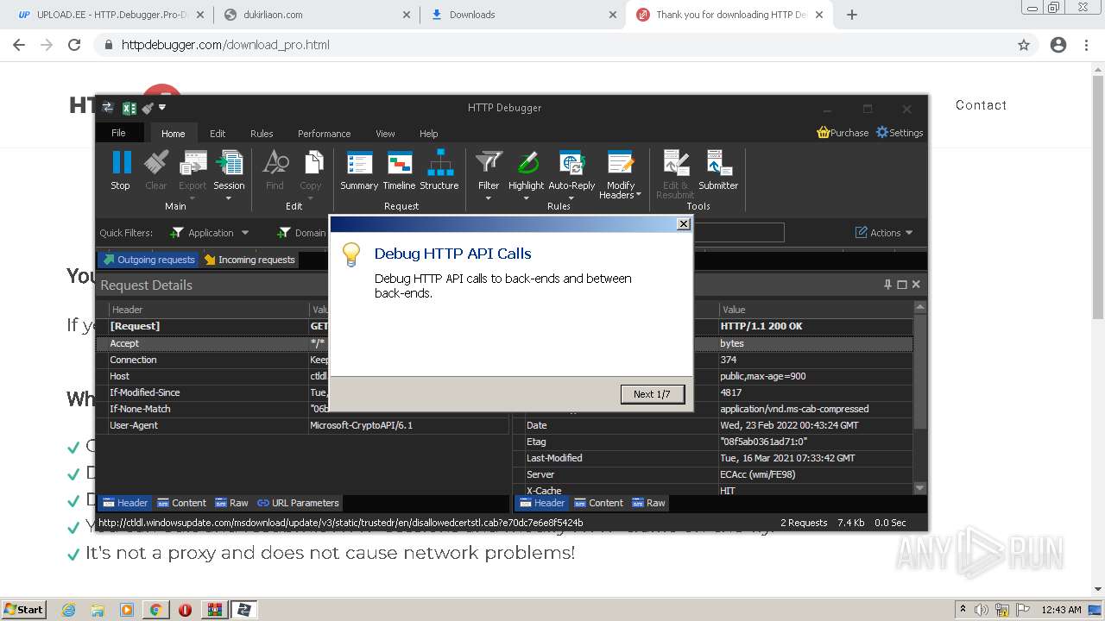Toggle Outgoing requests view
This screenshot has height=621, width=1105.
point(149,260)
